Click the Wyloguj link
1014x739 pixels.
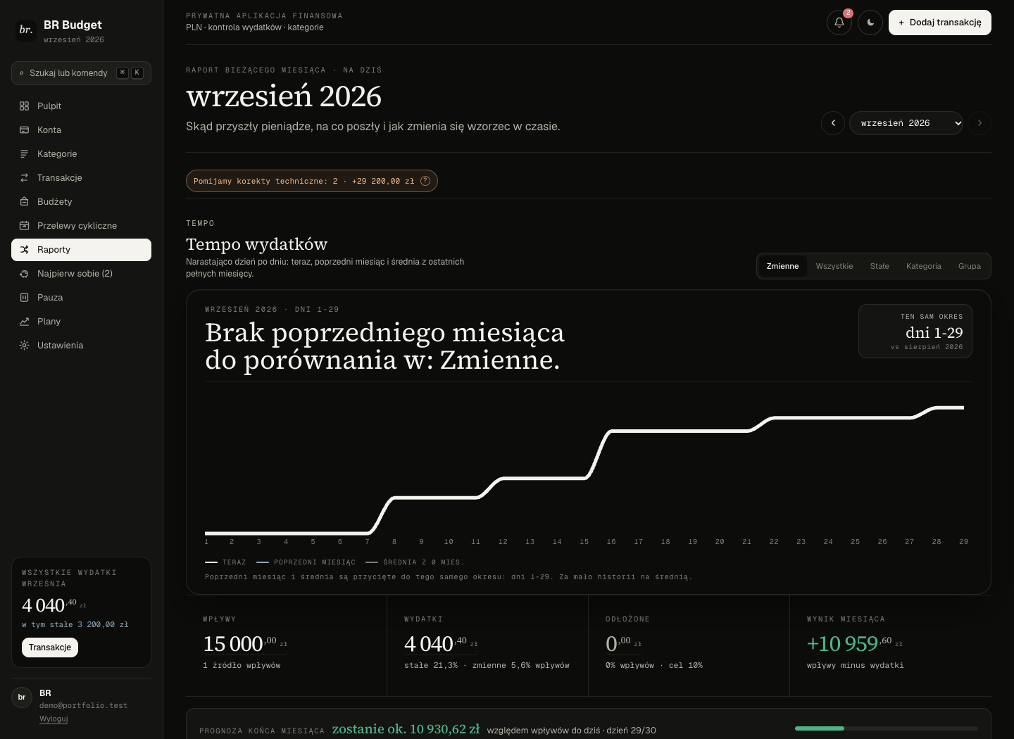click(54, 719)
